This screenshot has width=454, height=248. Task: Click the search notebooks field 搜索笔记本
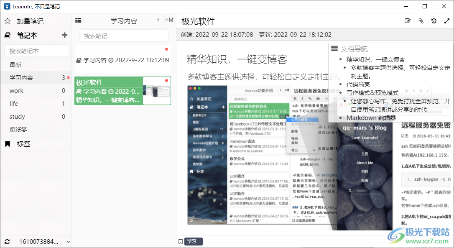(x=36, y=51)
